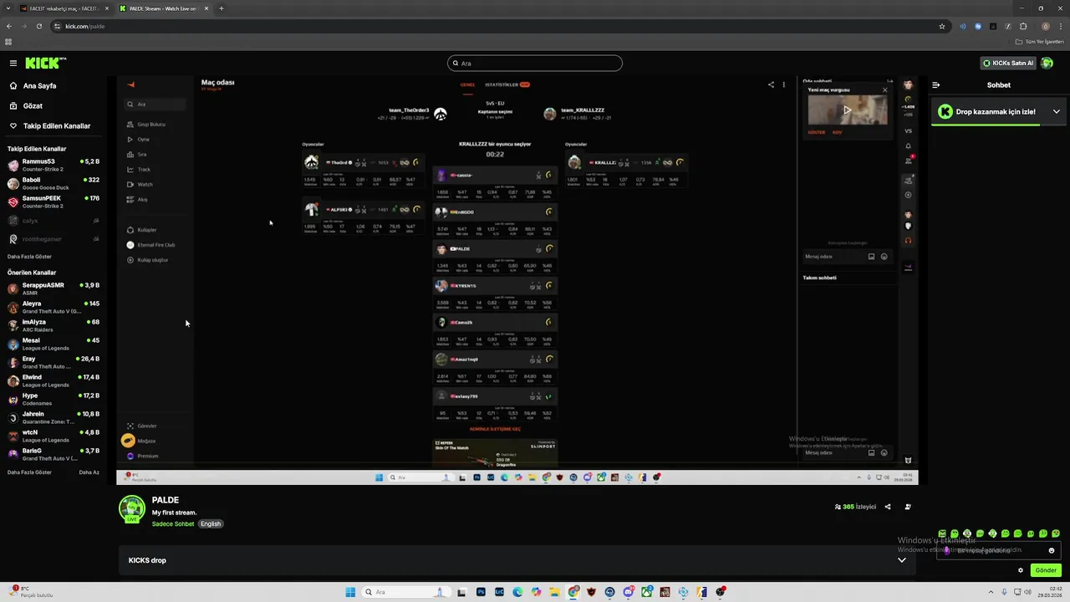Viewport: 1070px width, 602px height.
Task: Open wtcN recommended channel
Action: pos(53,436)
